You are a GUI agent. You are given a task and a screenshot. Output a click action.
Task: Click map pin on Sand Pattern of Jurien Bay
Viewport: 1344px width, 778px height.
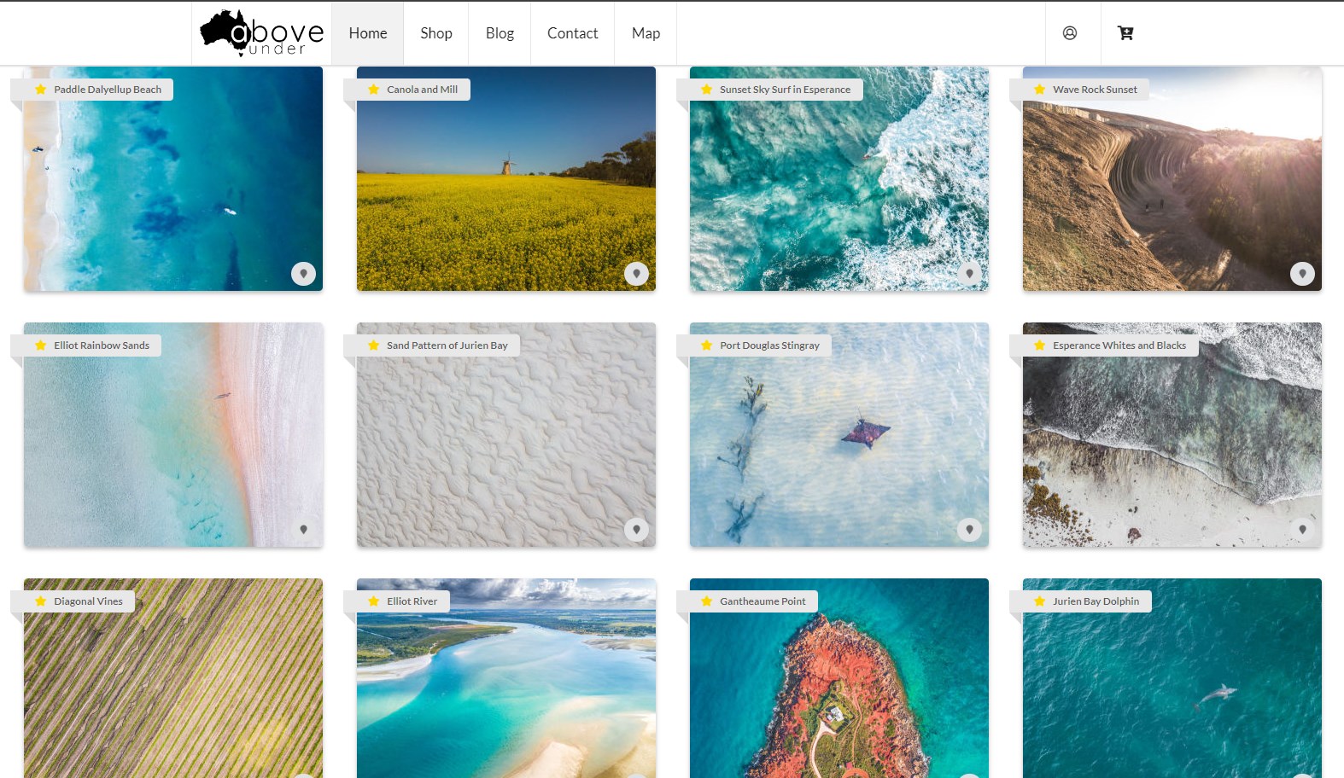(636, 530)
